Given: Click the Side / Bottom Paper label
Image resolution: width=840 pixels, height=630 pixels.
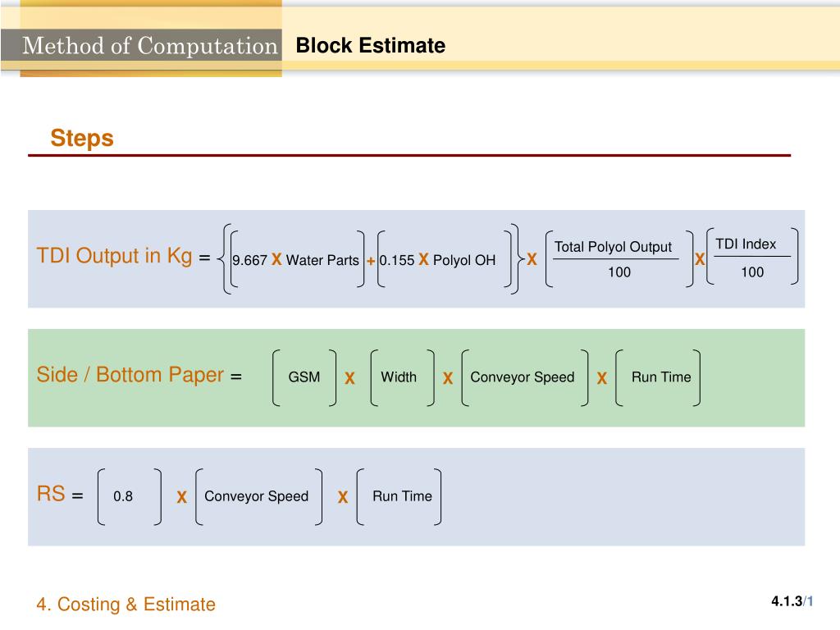Looking at the screenshot, I should click(130, 374).
